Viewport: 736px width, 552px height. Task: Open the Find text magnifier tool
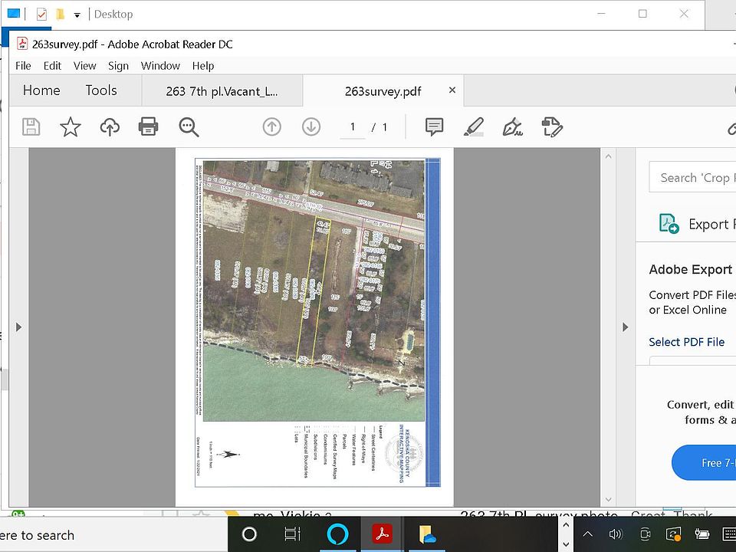pyautogui.click(x=189, y=127)
